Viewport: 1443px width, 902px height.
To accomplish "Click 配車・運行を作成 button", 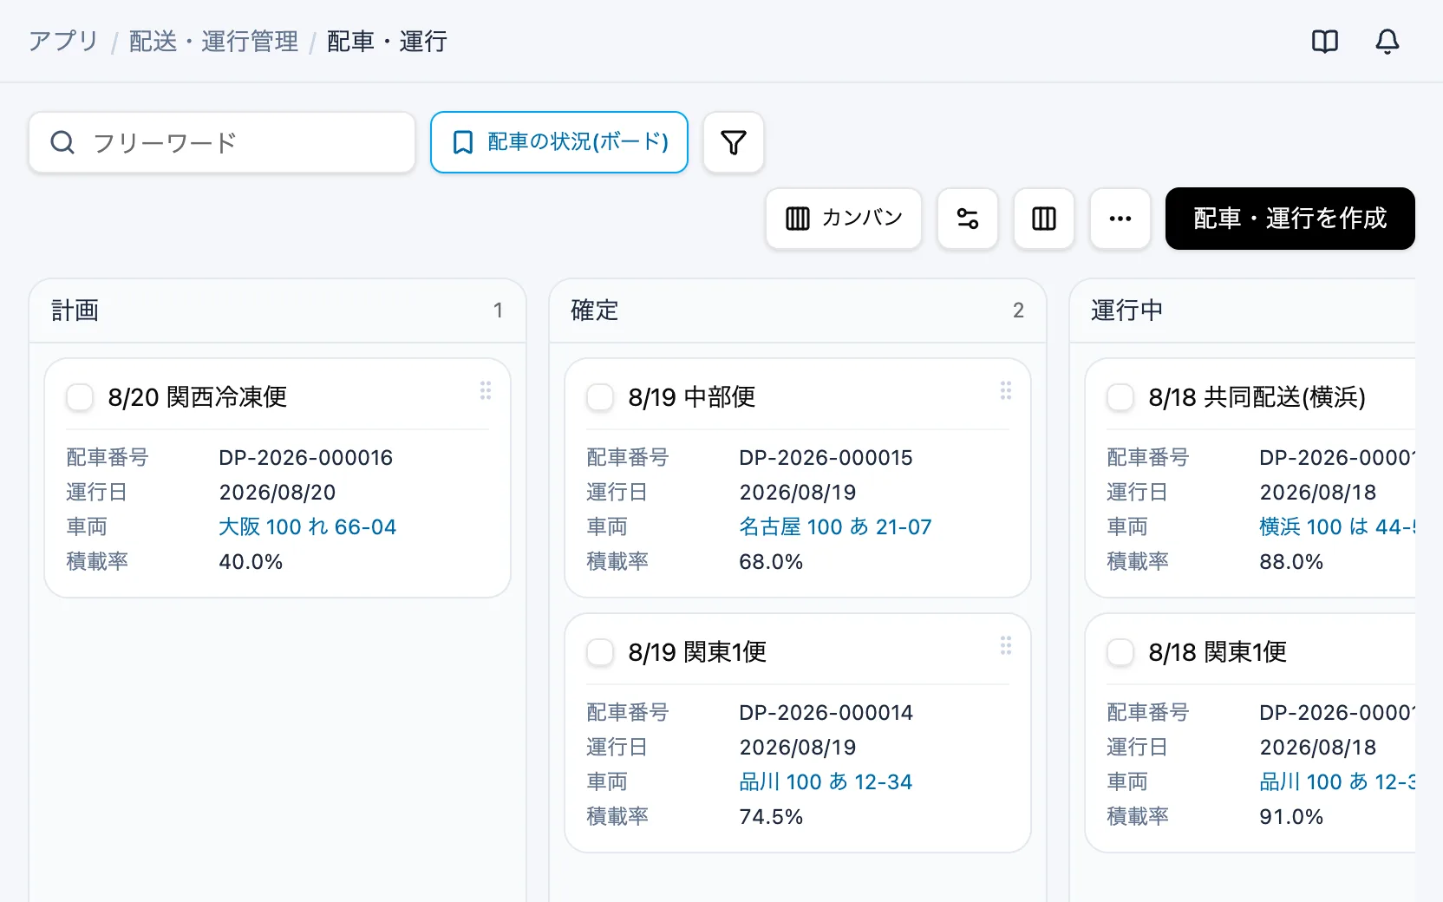I will pyautogui.click(x=1290, y=219).
